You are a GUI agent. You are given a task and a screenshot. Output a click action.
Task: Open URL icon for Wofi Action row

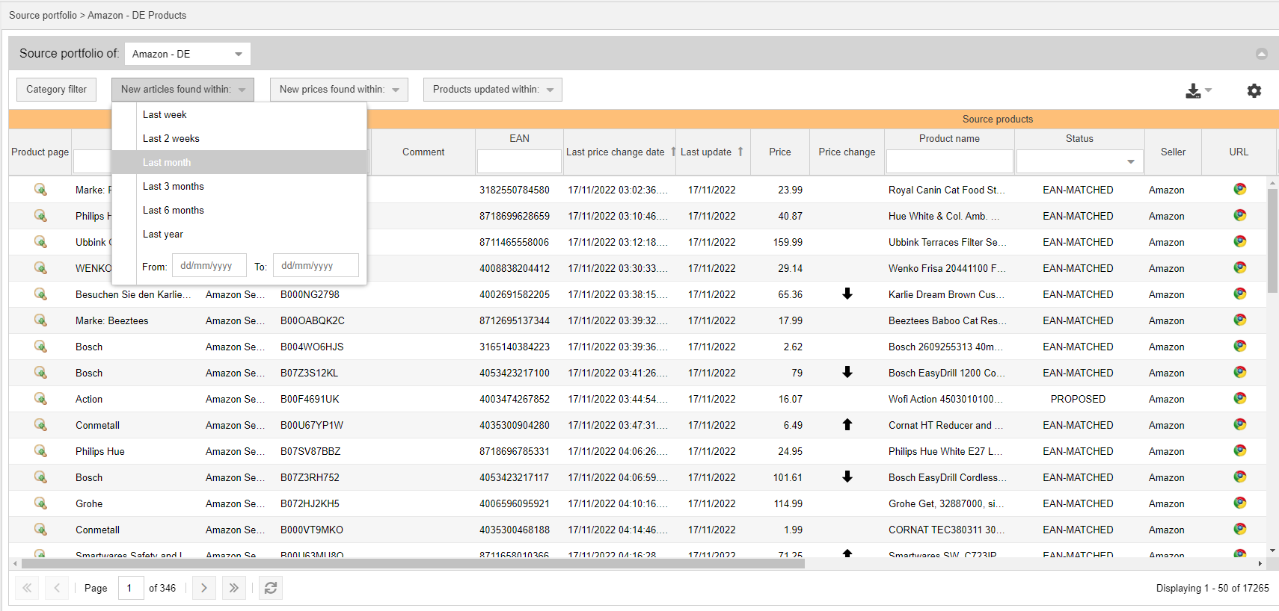tap(1240, 398)
